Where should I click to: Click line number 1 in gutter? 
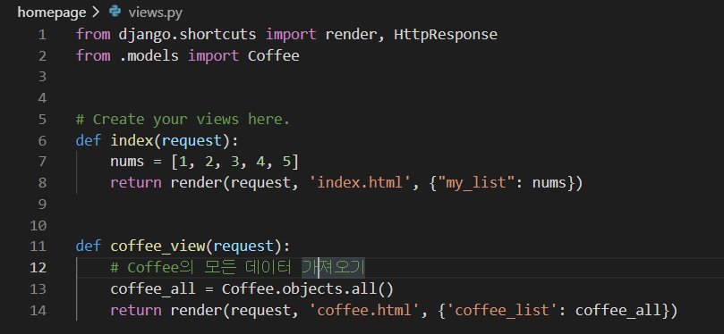(42, 35)
